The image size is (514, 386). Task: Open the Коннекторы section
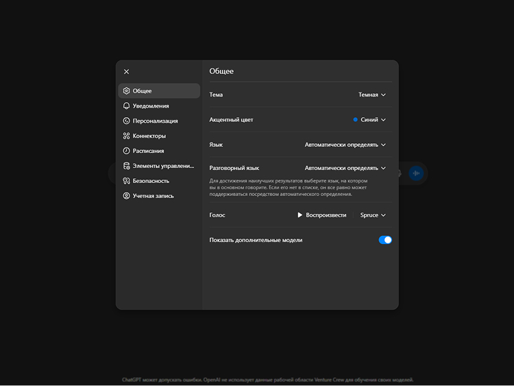(x=159, y=136)
